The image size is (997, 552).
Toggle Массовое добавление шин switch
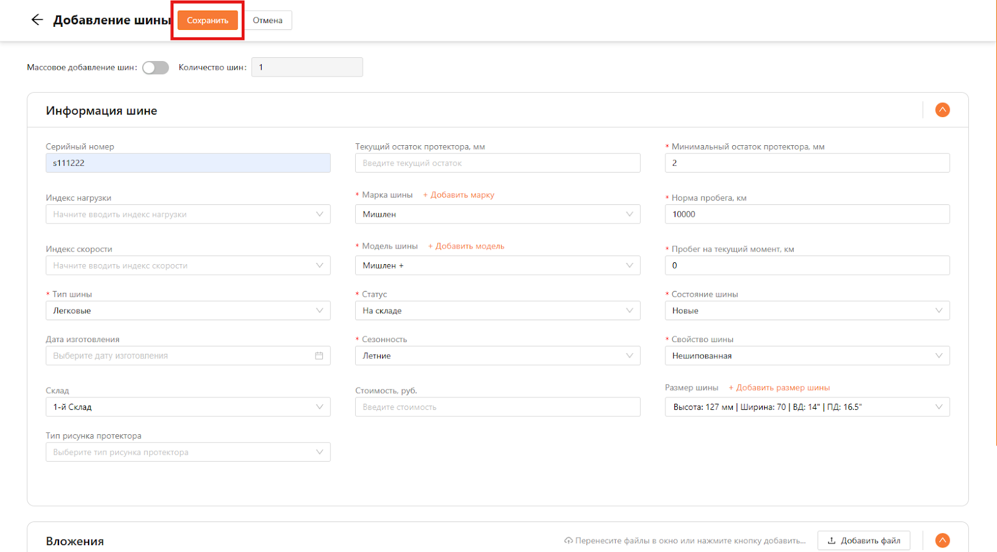click(155, 67)
